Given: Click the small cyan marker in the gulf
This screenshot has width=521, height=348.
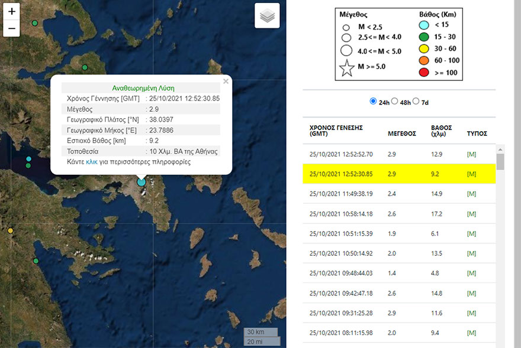Looking at the screenshot, I should (28, 159).
